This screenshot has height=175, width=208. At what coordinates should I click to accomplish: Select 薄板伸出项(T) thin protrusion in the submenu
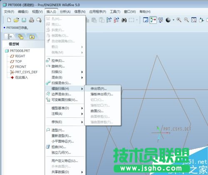click(x=103, y=94)
